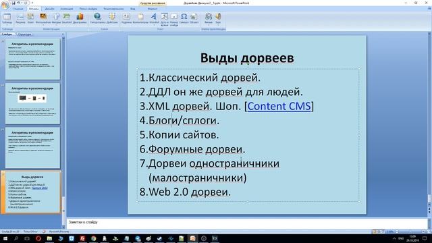432x243 pixels.
Task: Click list item Копии сайтов
Action: pos(179,135)
